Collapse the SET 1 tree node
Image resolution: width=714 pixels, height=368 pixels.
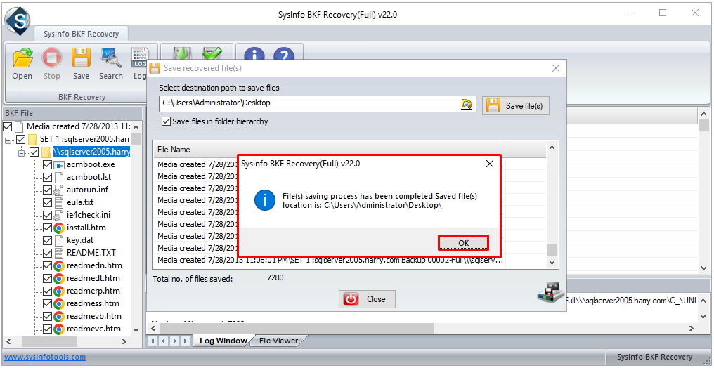click(x=8, y=140)
